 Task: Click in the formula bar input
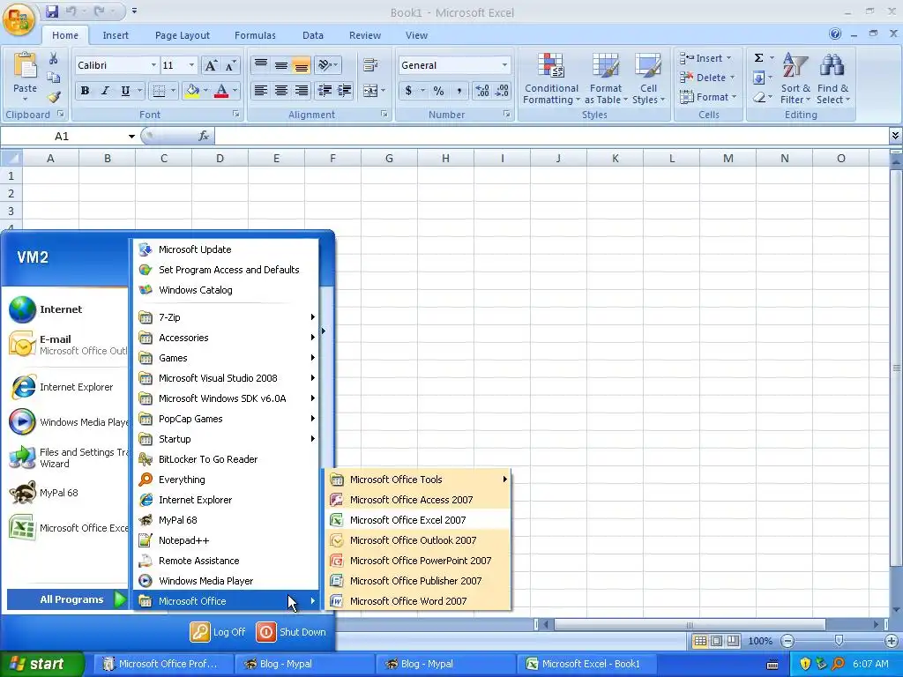click(x=551, y=136)
